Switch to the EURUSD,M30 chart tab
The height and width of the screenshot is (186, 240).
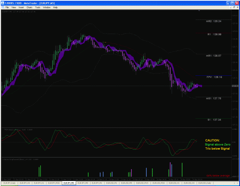point(159,183)
